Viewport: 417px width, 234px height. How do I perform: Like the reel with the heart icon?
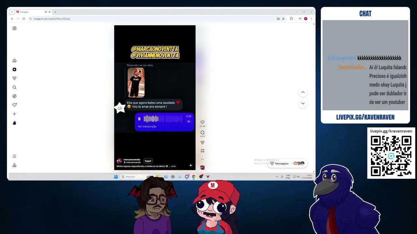[202, 123]
